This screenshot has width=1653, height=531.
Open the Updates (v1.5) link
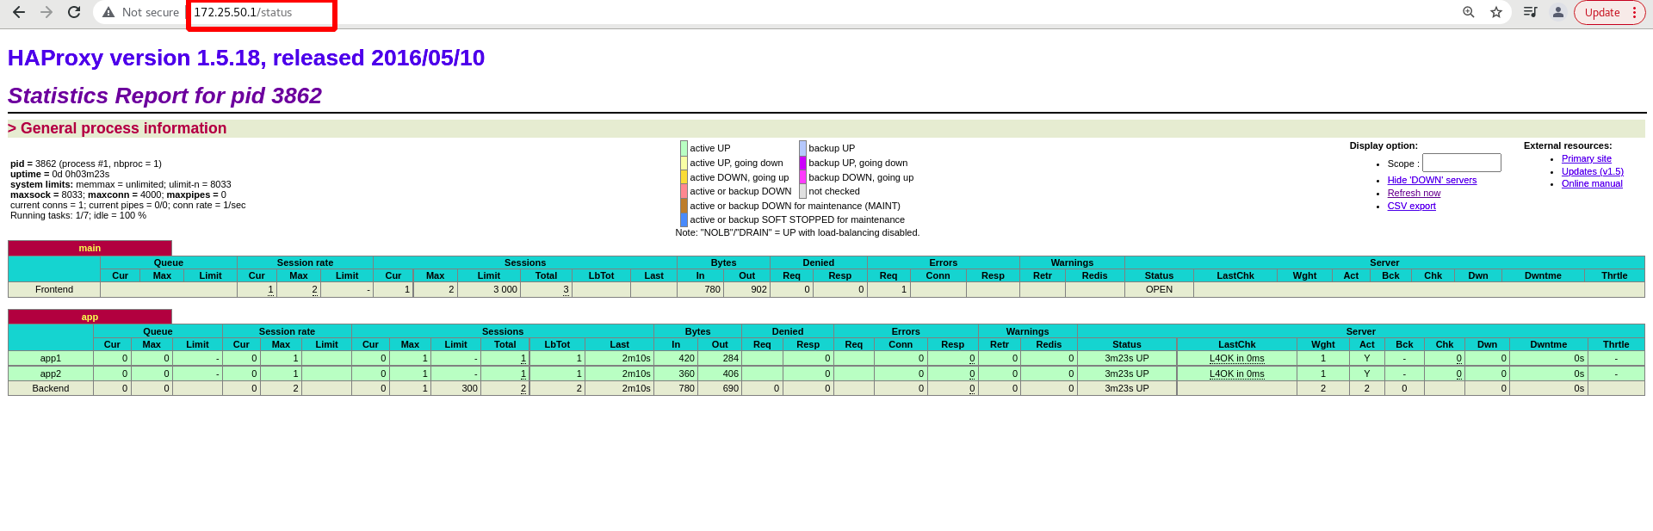(x=1592, y=171)
